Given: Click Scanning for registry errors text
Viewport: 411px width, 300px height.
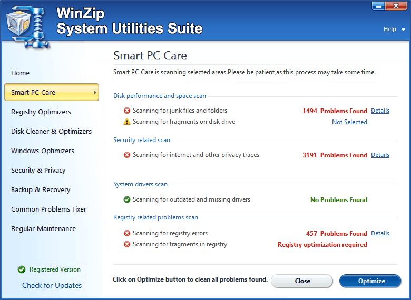Looking at the screenshot, I should point(170,233).
